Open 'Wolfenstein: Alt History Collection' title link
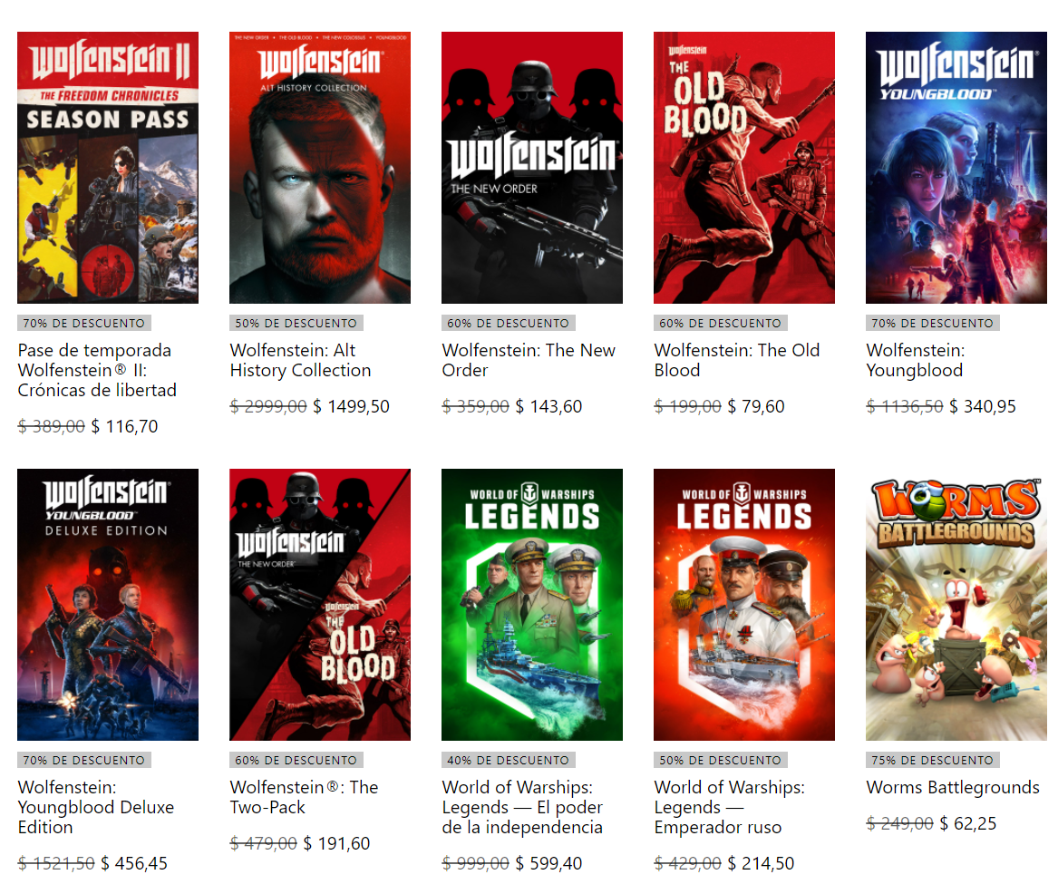1058x894 pixels. [300, 360]
